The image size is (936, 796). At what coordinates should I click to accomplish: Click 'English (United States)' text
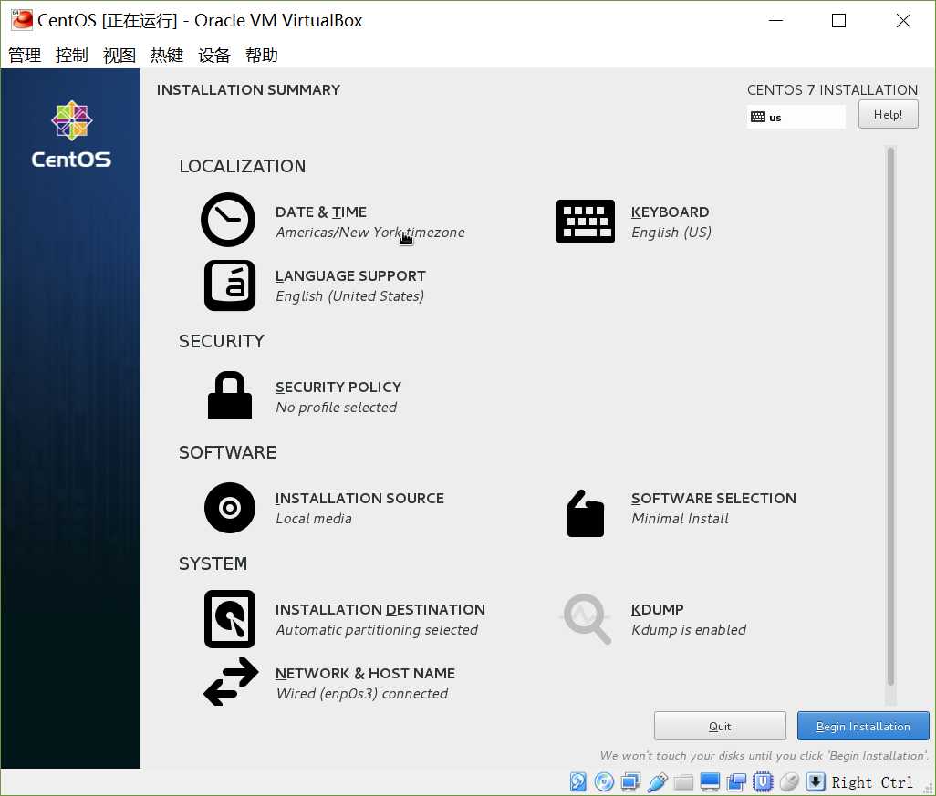click(x=349, y=296)
